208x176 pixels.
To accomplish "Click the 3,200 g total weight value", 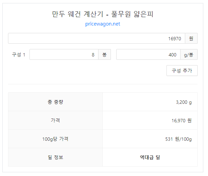I will point(184,102).
